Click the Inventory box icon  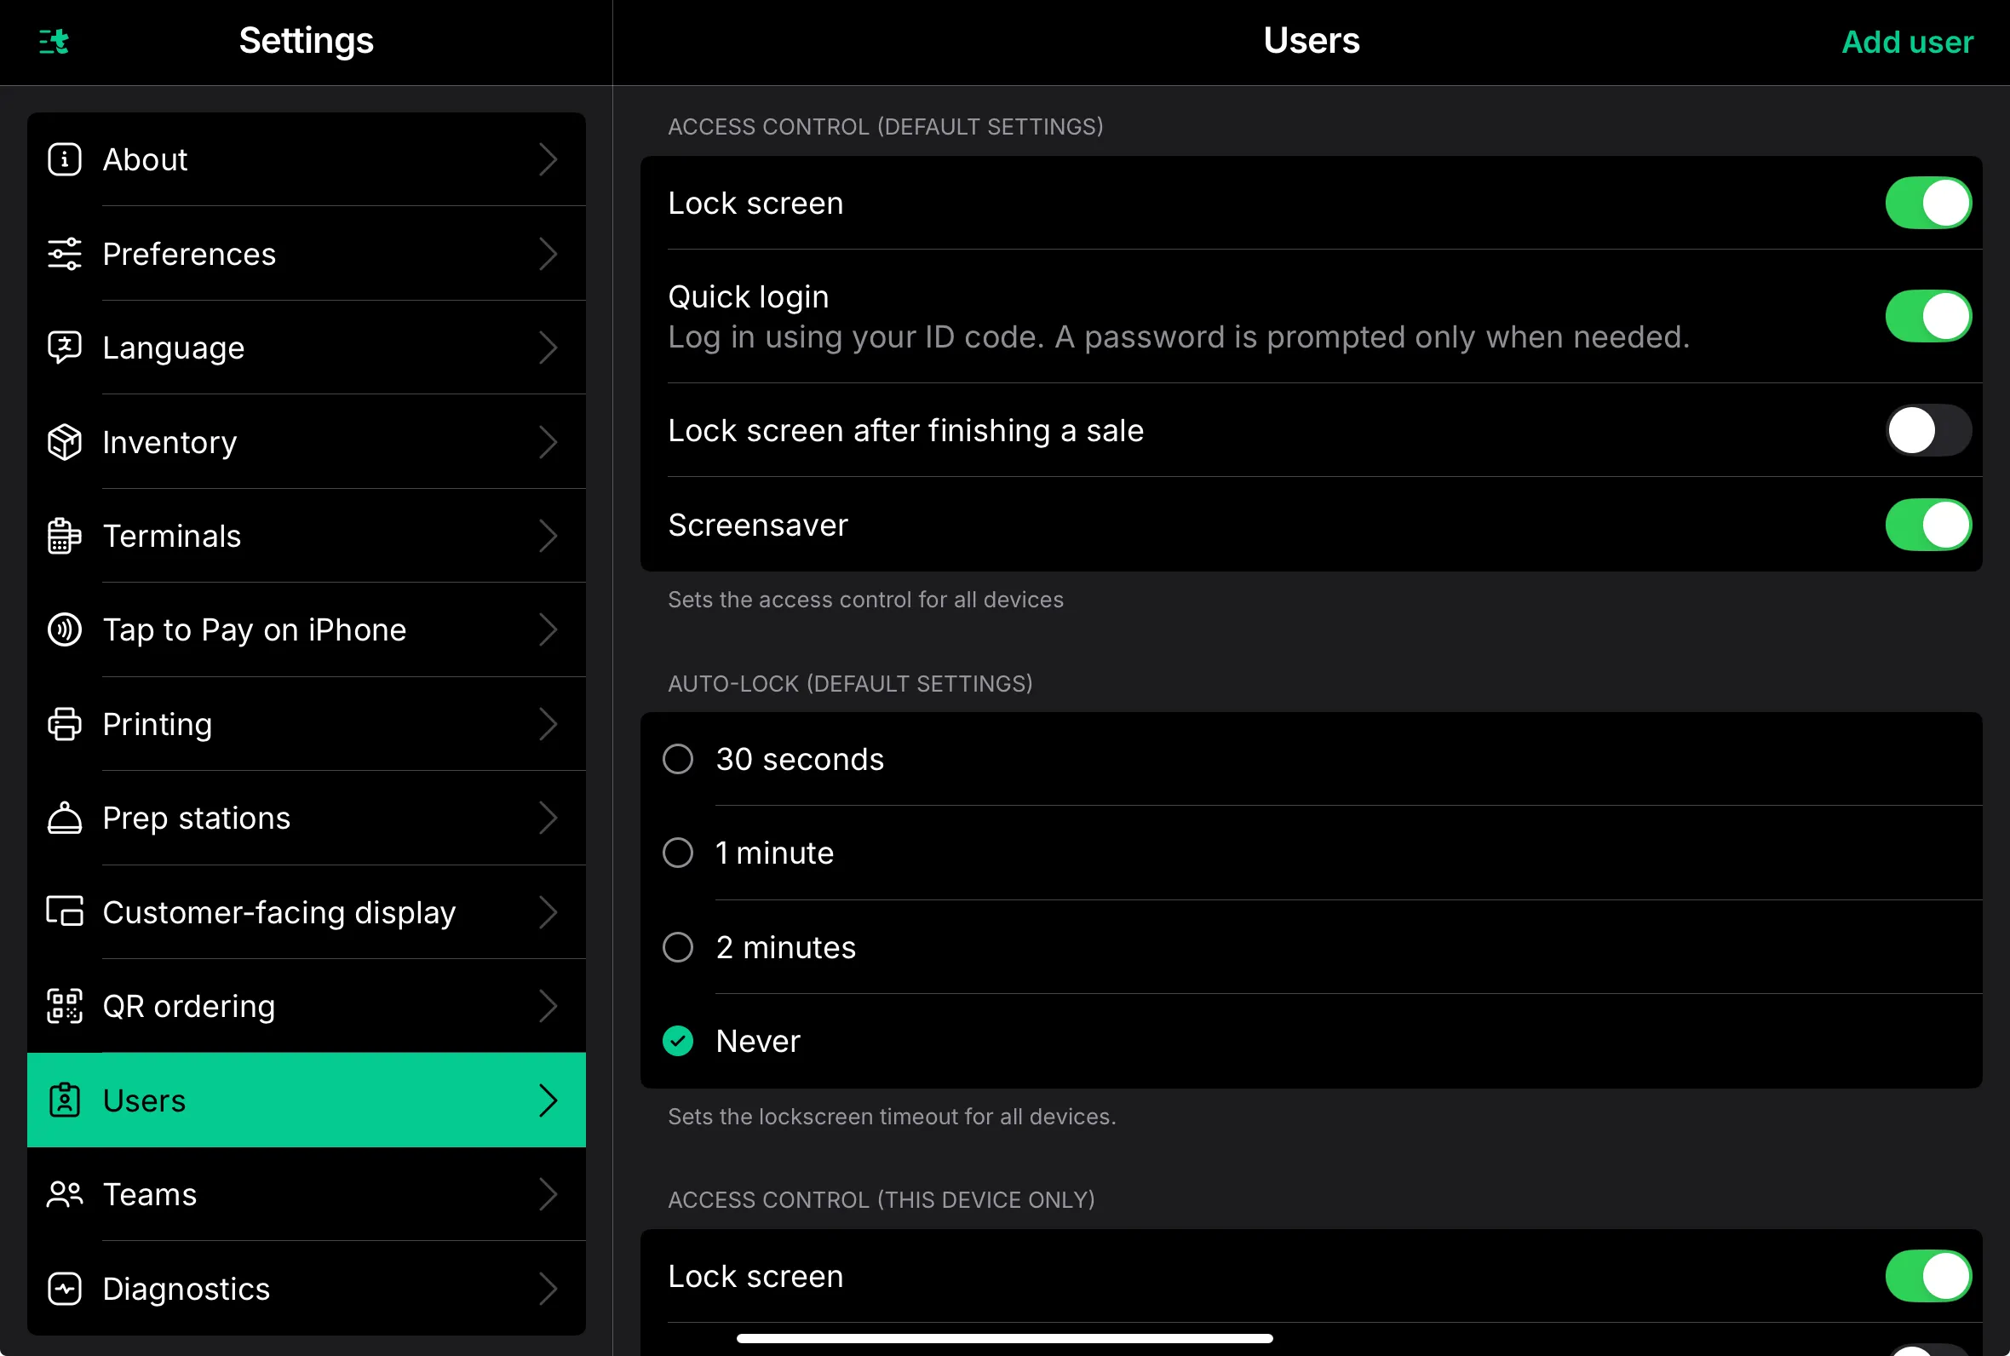[65, 442]
